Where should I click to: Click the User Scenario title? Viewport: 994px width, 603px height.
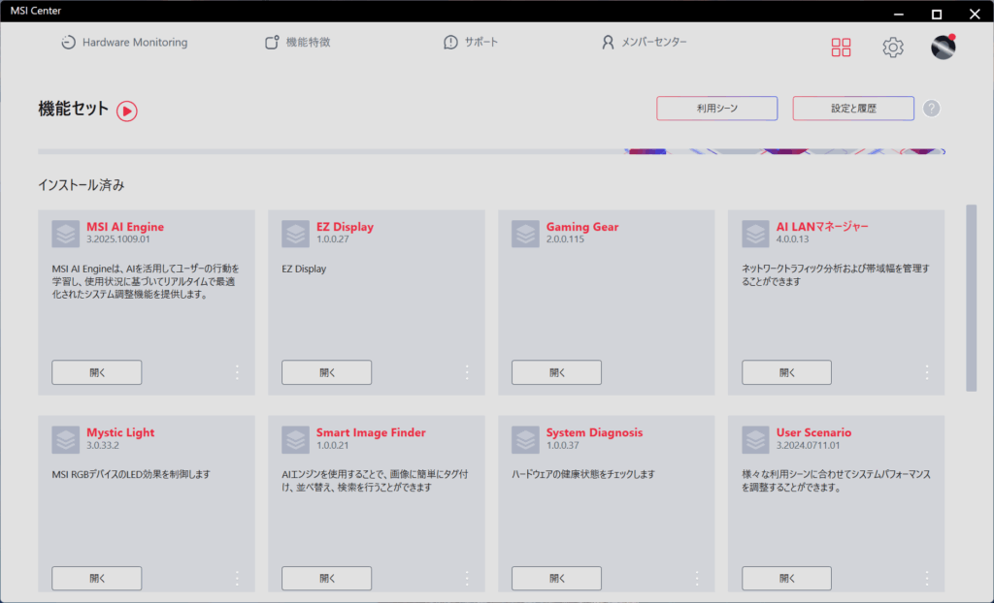(813, 432)
